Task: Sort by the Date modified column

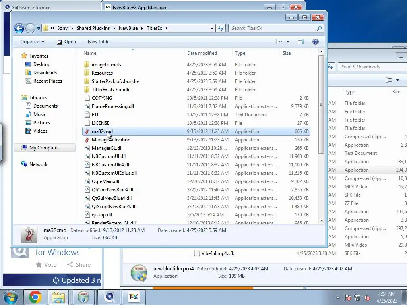Action: pyautogui.click(x=202, y=53)
